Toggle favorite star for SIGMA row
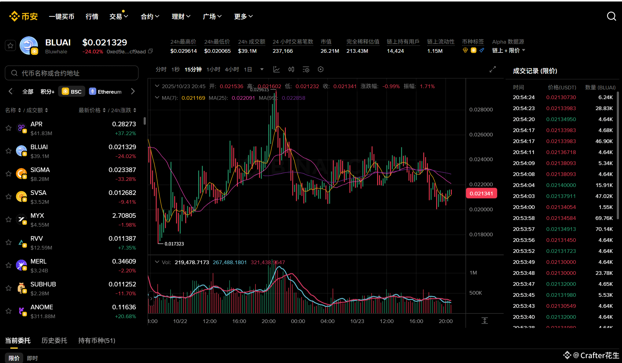The width and height of the screenshot is (622, 363). pyautogui.click(x=9, y=174)
